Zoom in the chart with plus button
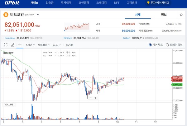This screenshot has height=126, width=187. (95, 98)
